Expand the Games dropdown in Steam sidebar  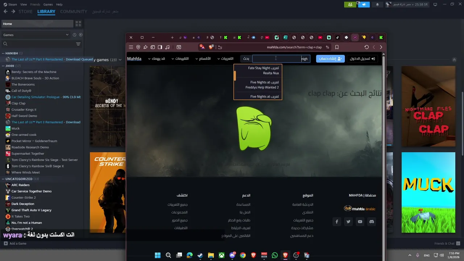(x=67, y=35)
